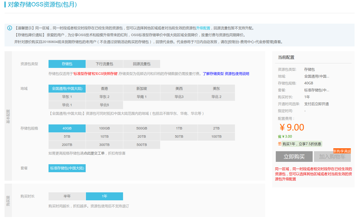Select 100GB storage package size
358x221 pixels.
104,128
